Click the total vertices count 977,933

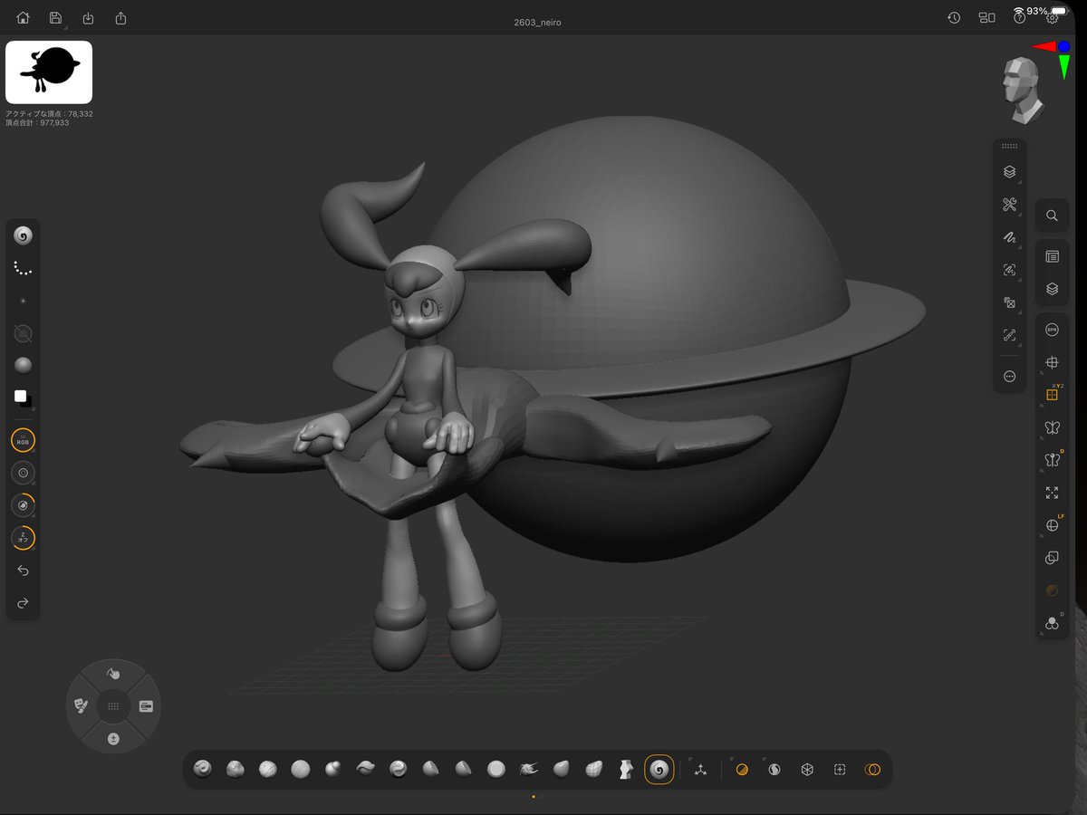tap(37, 122)
